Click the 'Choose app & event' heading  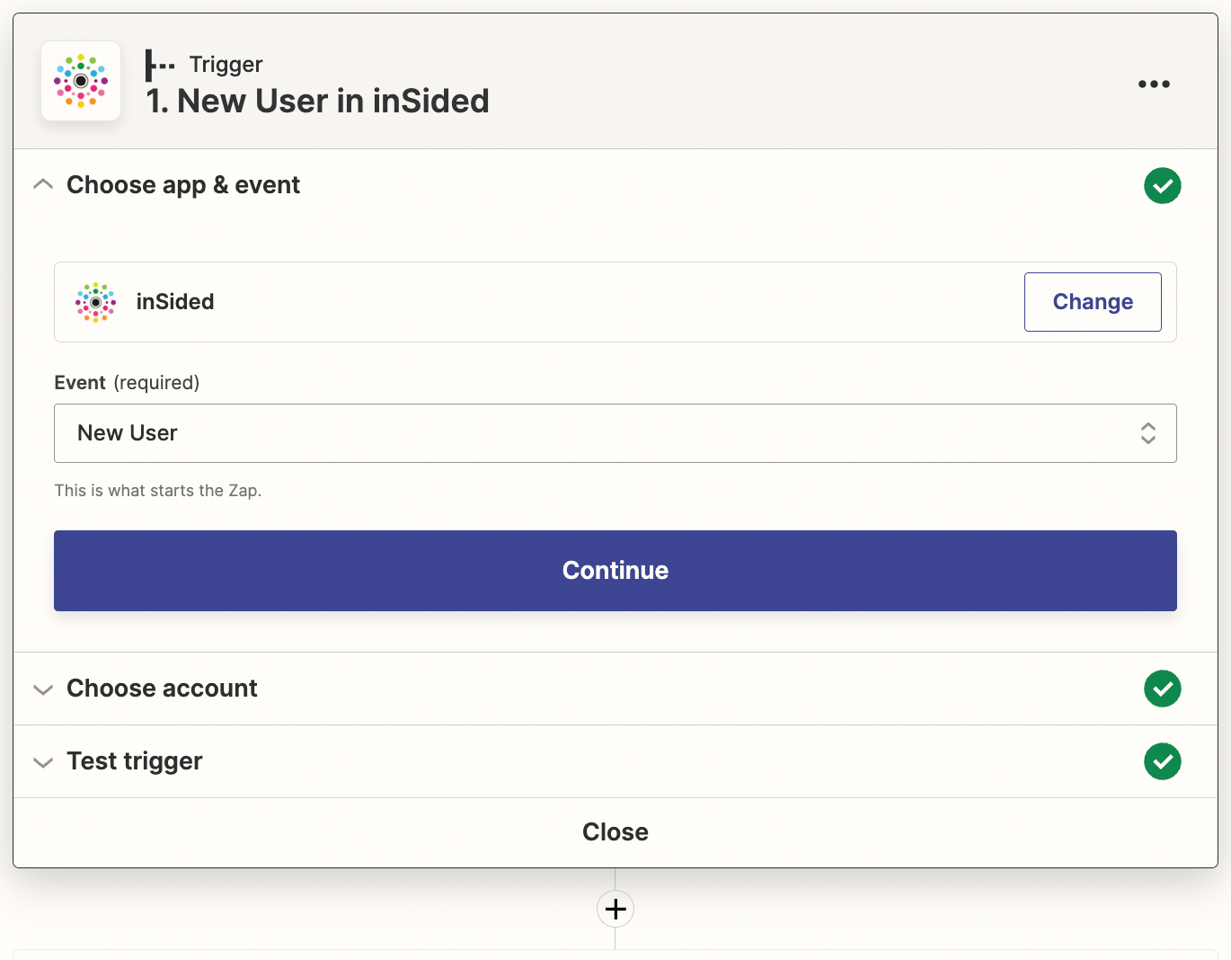tap(183, 185)
